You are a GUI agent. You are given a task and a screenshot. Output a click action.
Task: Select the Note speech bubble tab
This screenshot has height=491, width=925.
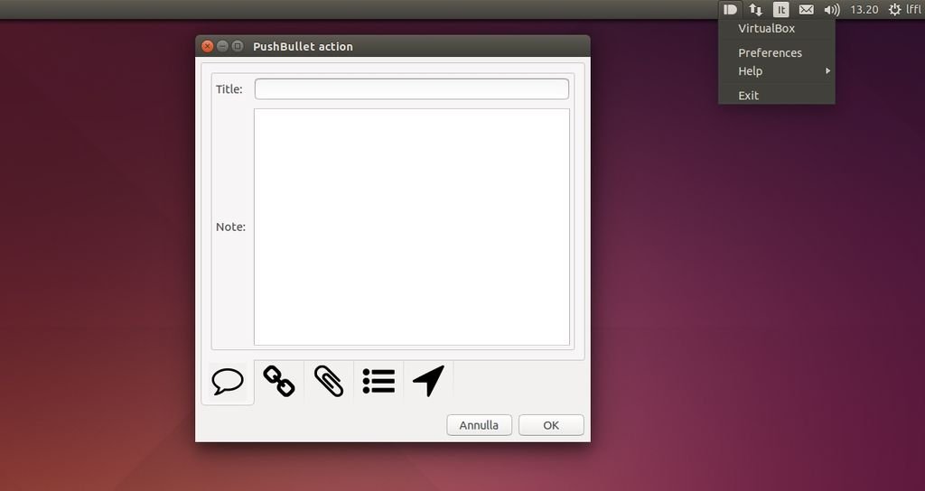point(228,382)
